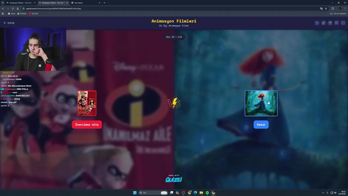Vote for İnanılmaz aile button
The height and width of the screenshot is (196, 348).
[x=87, y=125]
